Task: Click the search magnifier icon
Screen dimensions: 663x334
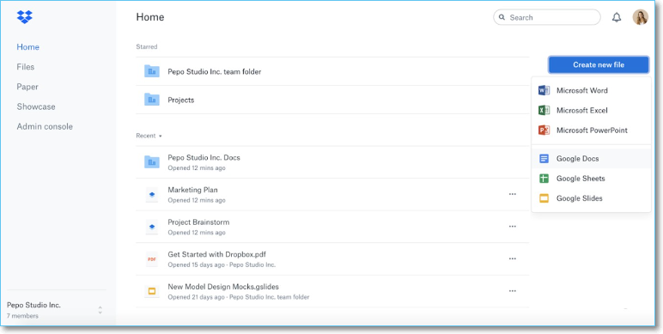Action: pyautogui.click(x=502, y=17)
